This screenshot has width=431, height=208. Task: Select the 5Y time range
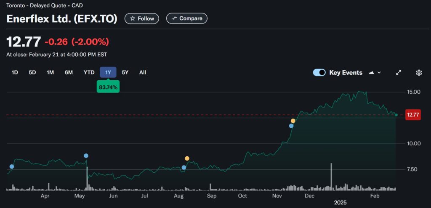125,72
